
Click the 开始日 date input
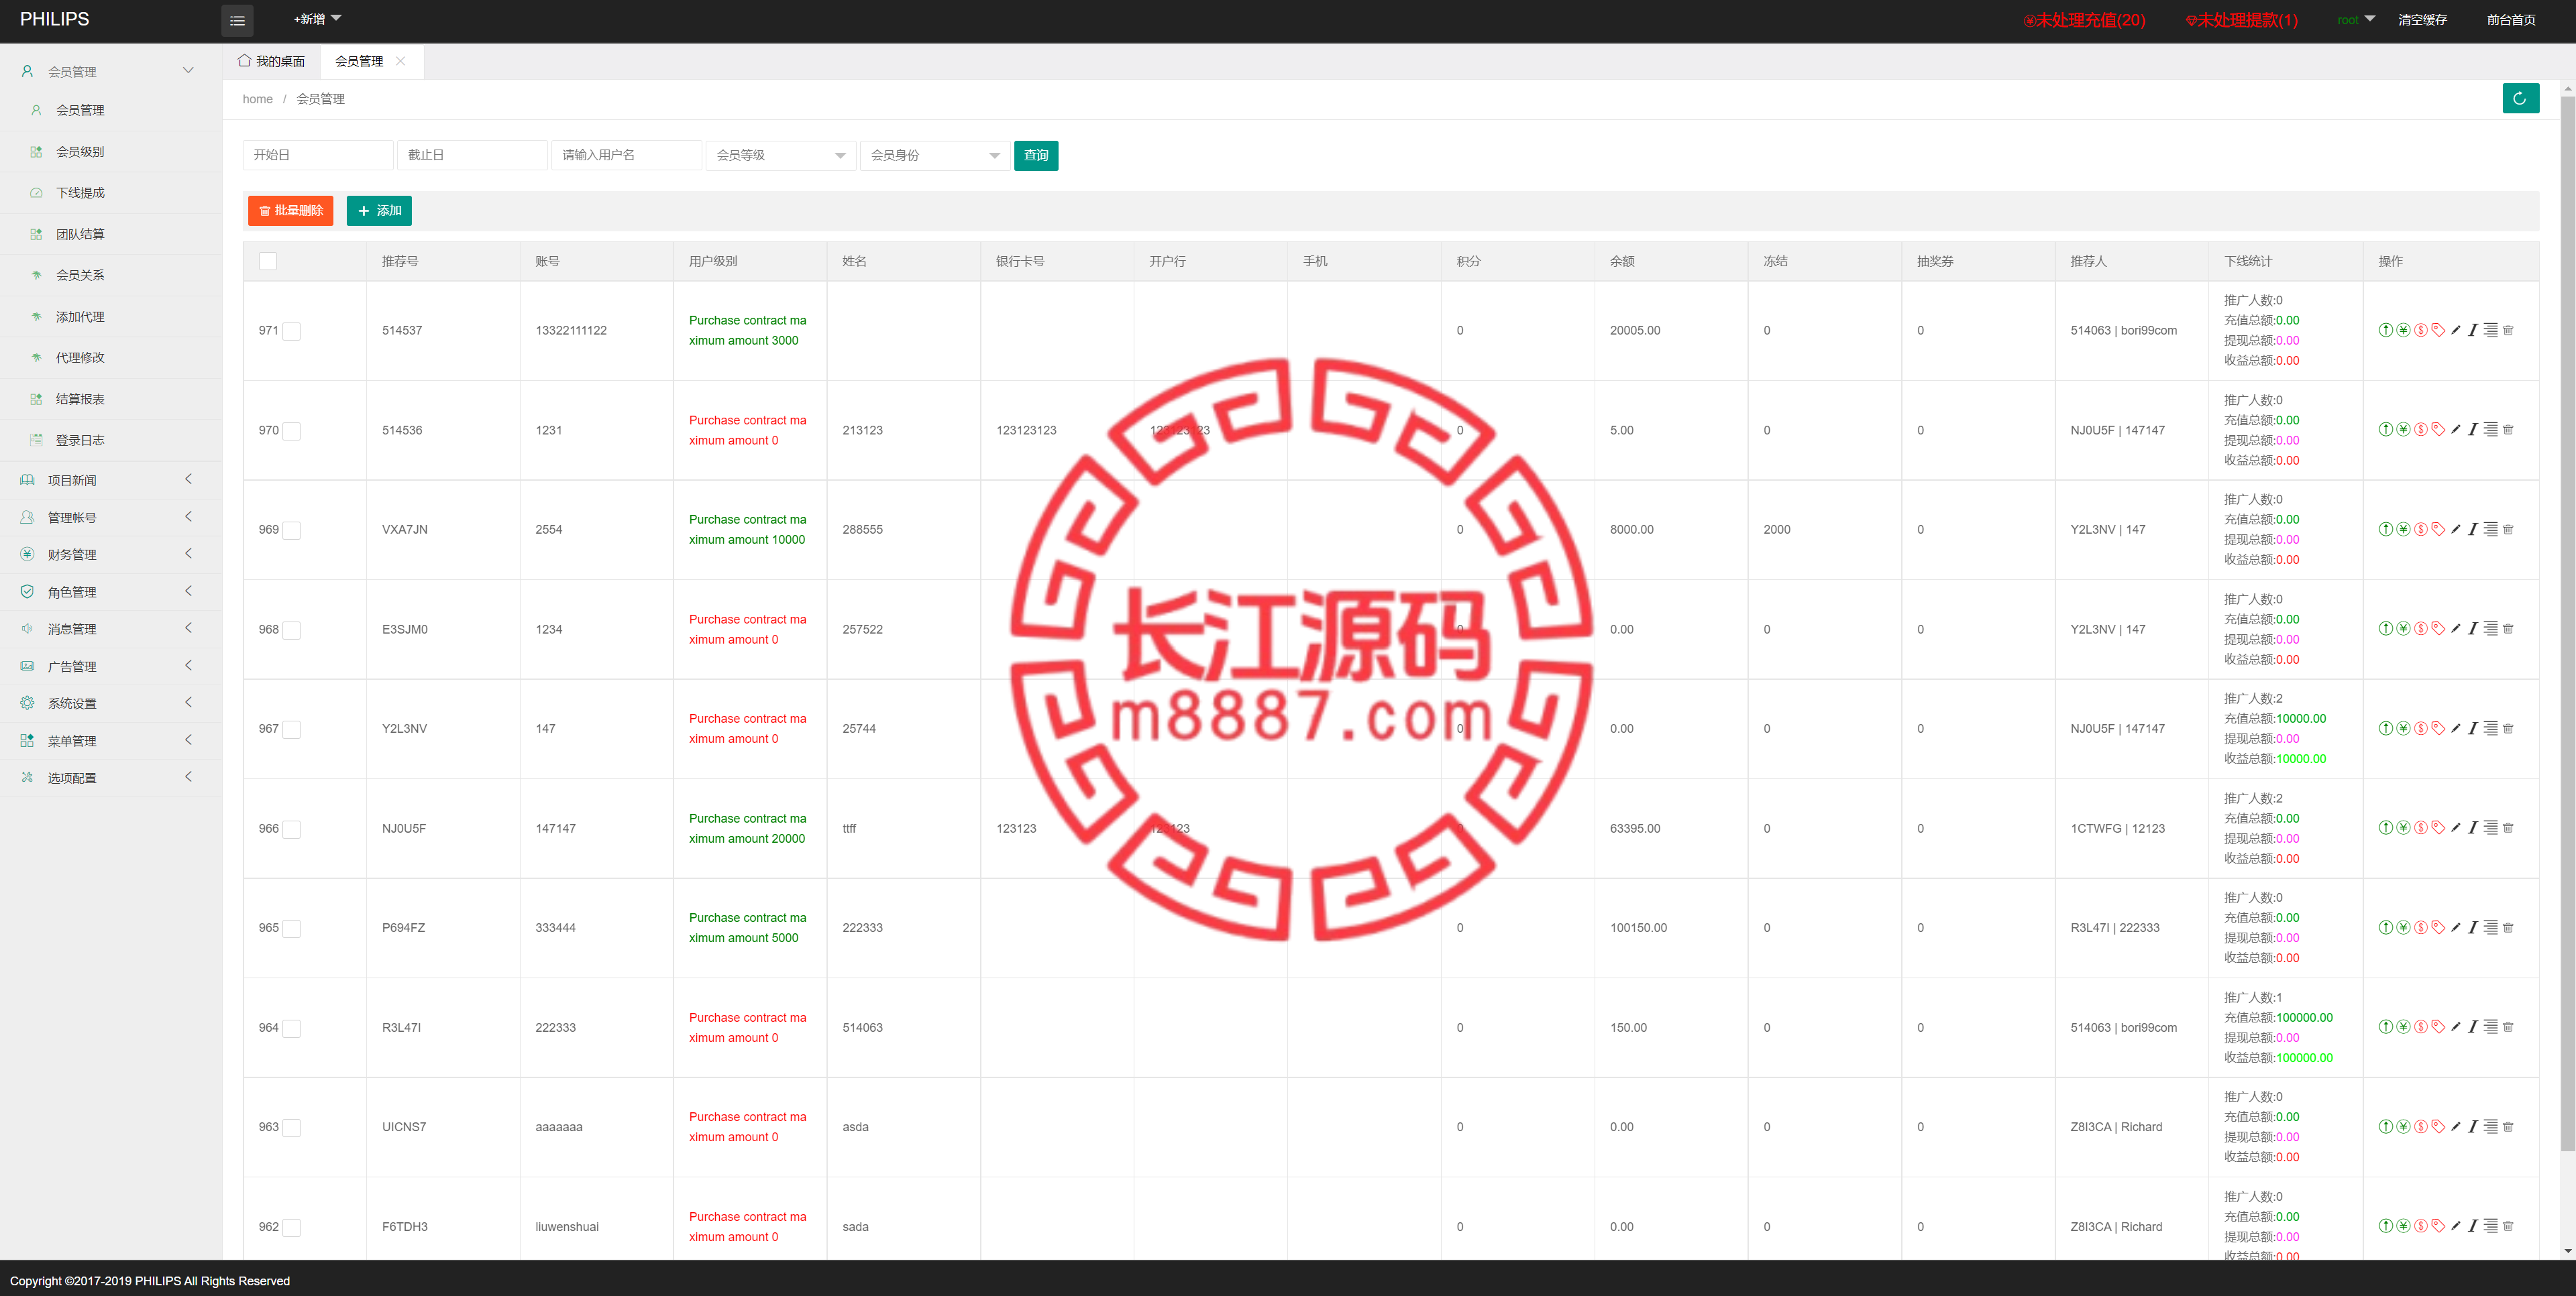pos(317,155)
